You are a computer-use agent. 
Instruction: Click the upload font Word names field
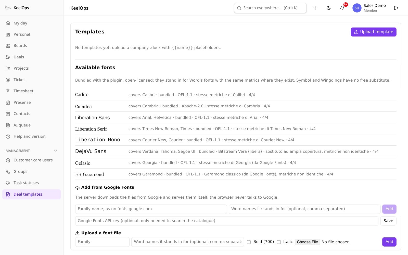click(x=187, y=242)
